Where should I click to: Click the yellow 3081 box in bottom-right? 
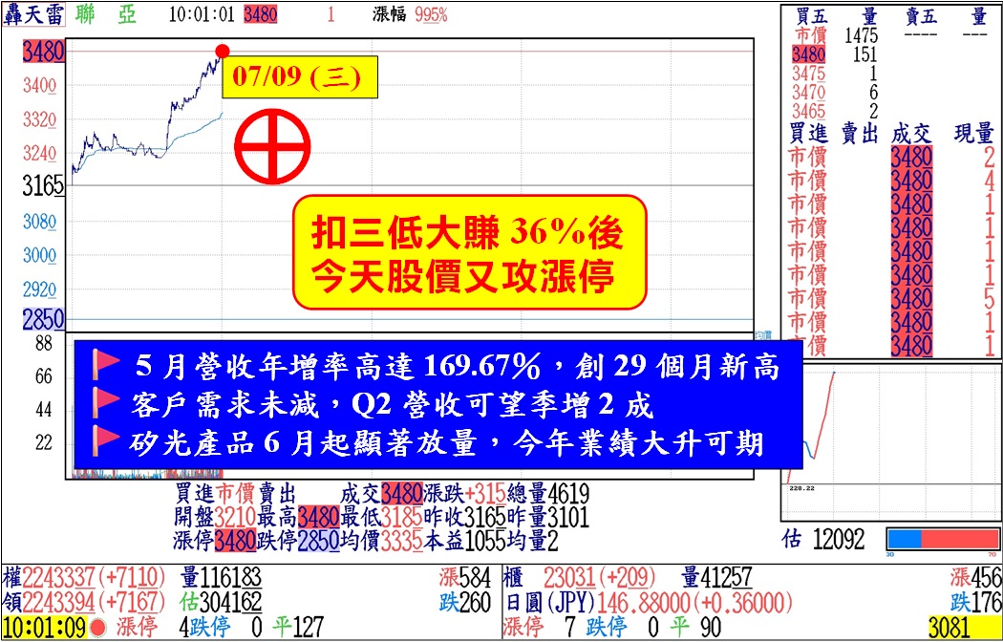tap(963, 628)
